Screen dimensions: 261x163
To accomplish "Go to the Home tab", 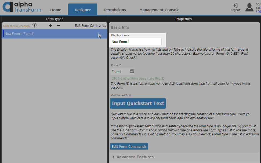I will click(x=56, y=10).
